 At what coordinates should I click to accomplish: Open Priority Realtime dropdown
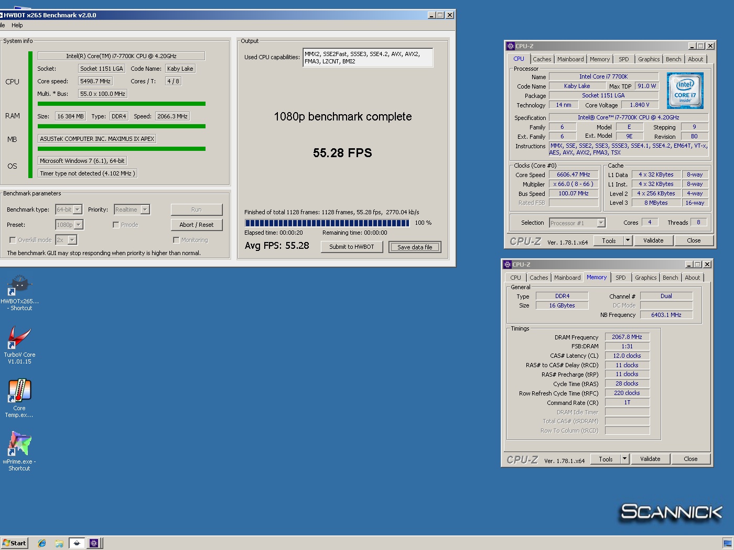[145, 210]
